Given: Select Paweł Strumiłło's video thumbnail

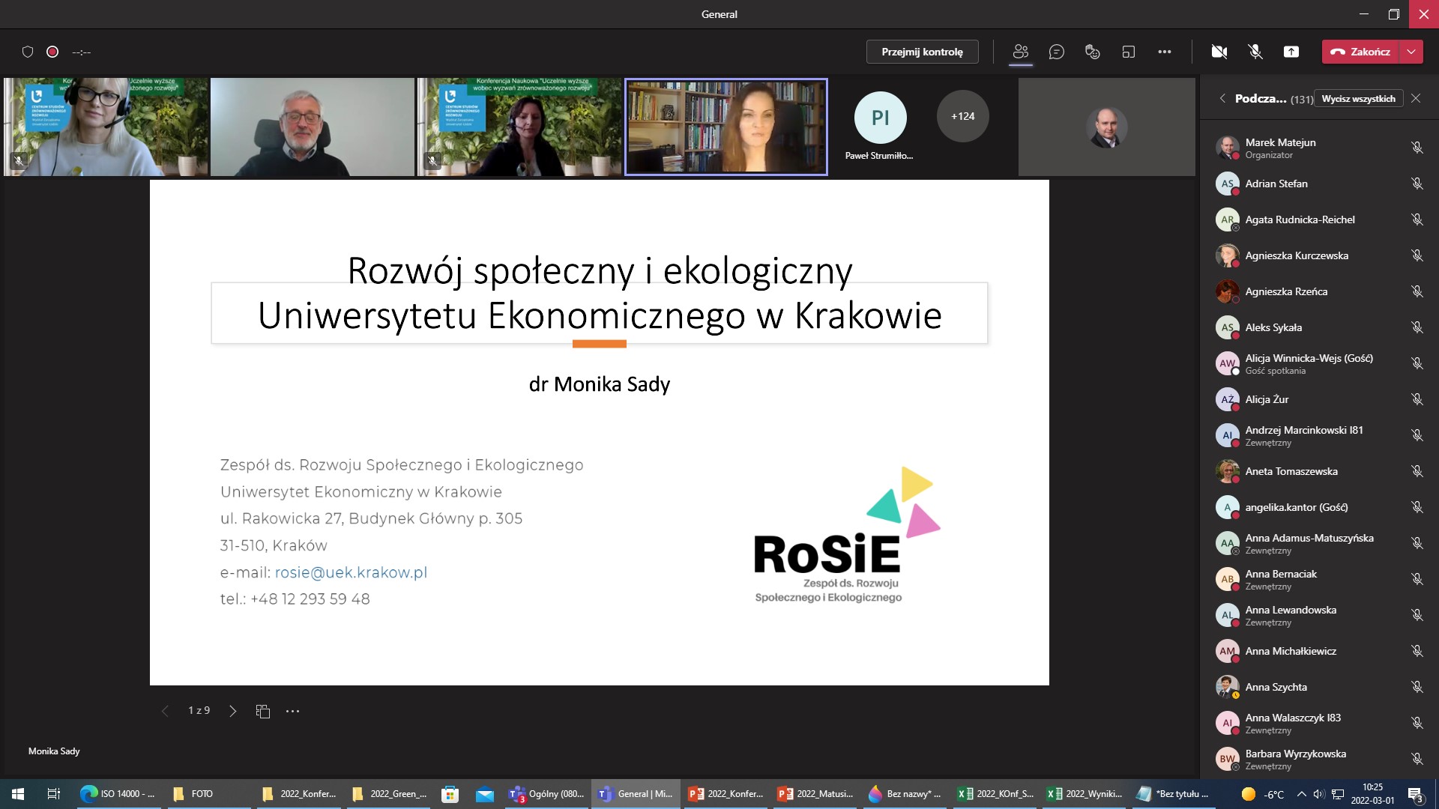Looking at the screenshot, I should coord(879,118).
